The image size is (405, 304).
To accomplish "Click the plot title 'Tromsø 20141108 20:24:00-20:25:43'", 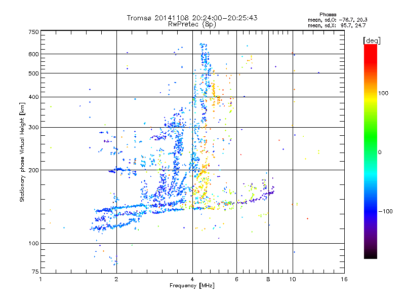I will tap(192, 18).
